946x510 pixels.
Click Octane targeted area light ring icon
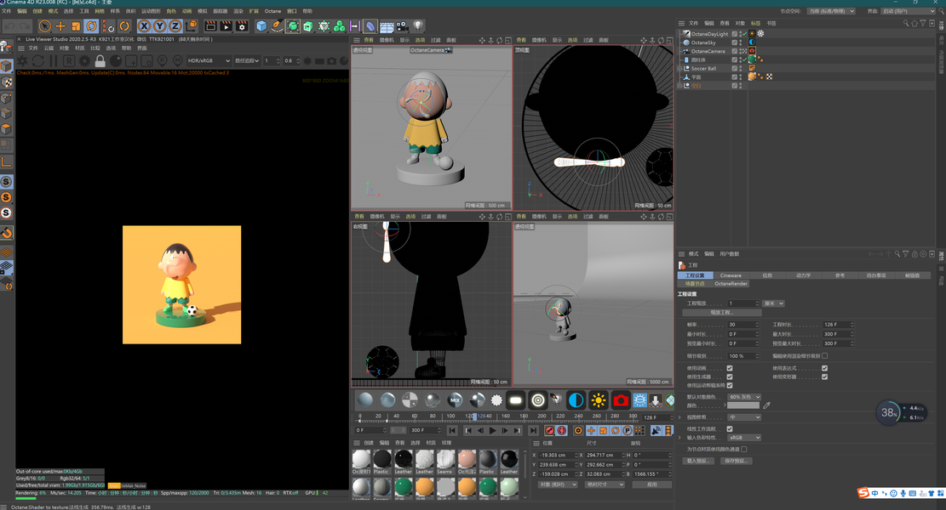(537, 399)
